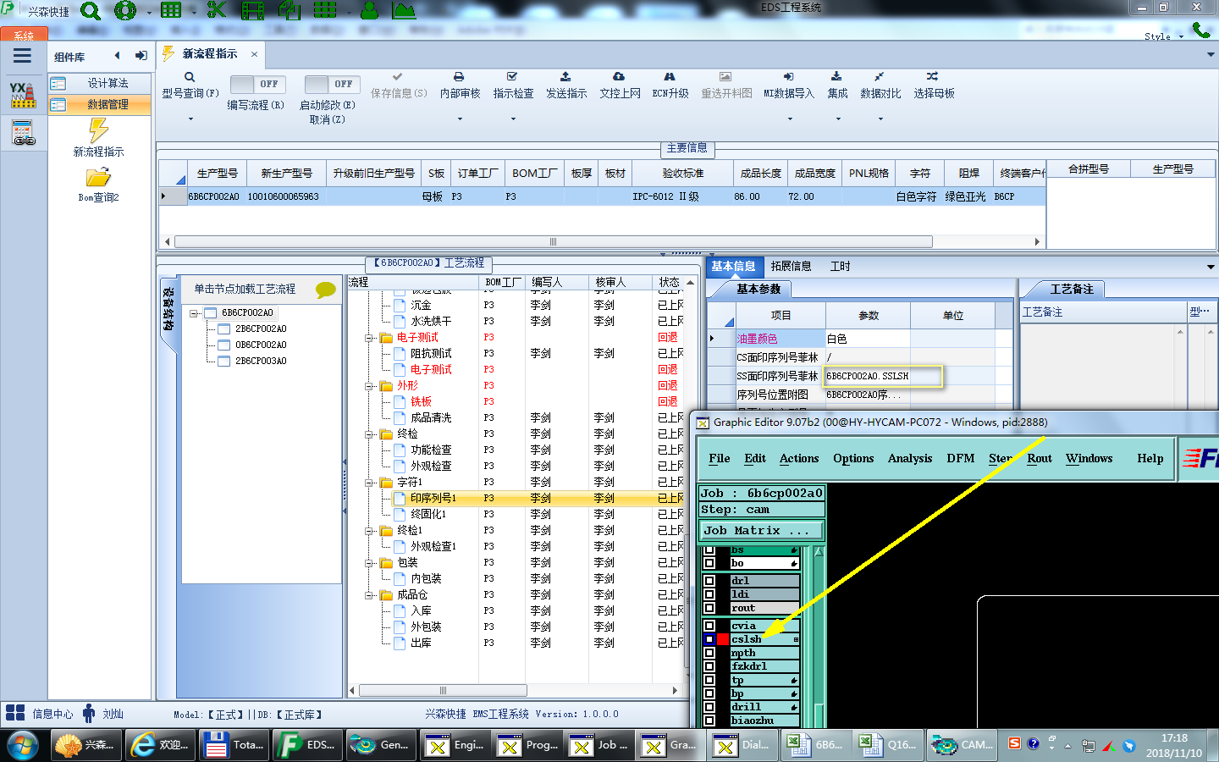Toggle the 启动修改 OFF switch
This screenshot has width=1219, height=762.
coord(333,84)
